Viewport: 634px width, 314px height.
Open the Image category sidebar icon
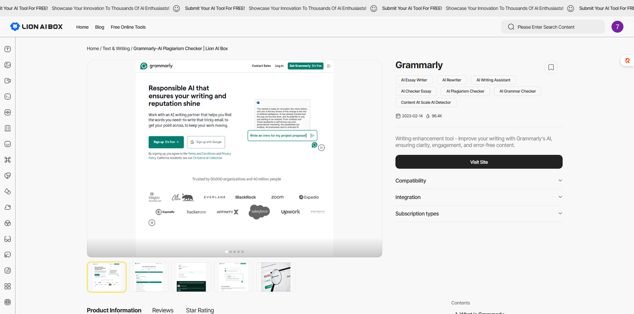pos(7,65)
